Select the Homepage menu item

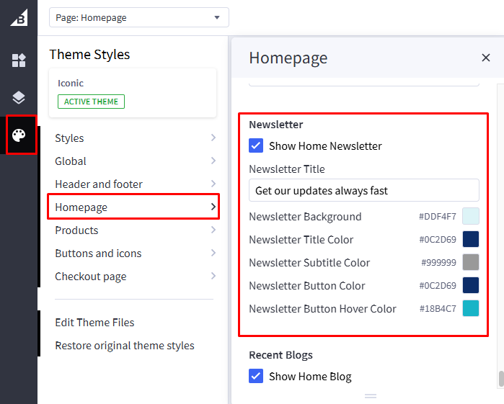134,207
